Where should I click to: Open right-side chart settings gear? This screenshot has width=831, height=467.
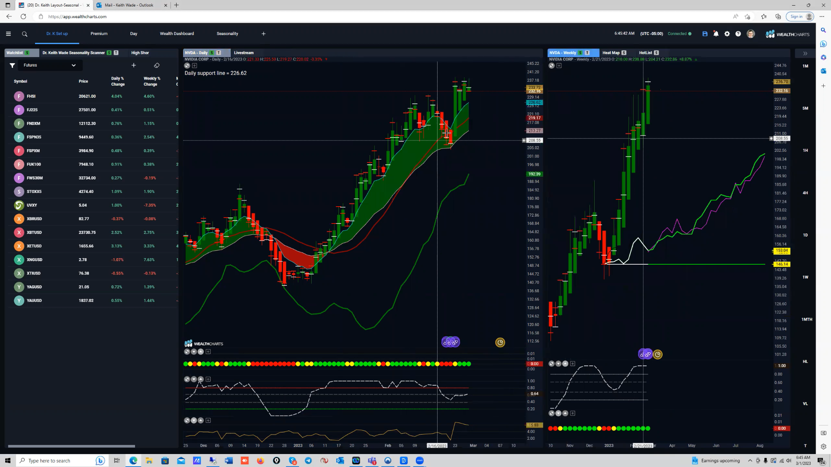click(823, 447)
